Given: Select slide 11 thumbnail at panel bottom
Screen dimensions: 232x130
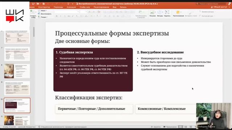Looking at the screenshot, I should [x=17, y=120].
